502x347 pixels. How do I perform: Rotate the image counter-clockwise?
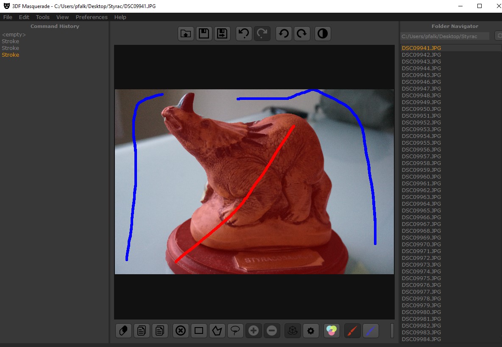pos(284,34)
